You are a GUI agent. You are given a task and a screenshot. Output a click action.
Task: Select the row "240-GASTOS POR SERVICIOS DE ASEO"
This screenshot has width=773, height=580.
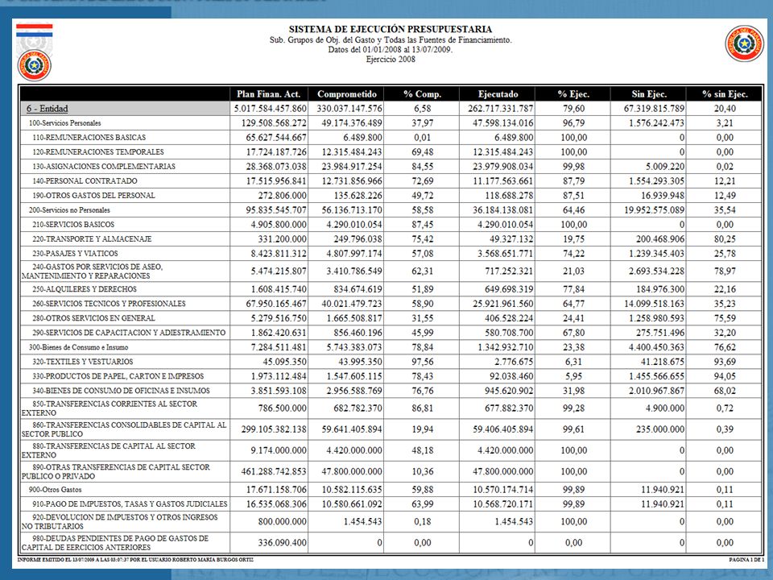pyautogui.click(x=391, y=271)
